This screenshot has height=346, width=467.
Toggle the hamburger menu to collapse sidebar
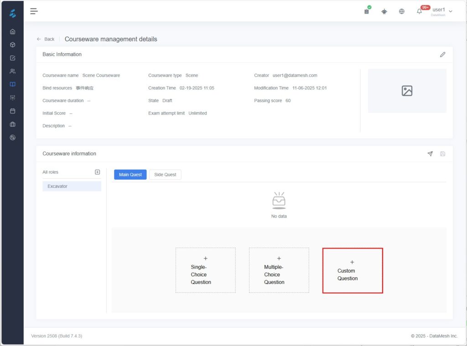(x=34, y=11)
